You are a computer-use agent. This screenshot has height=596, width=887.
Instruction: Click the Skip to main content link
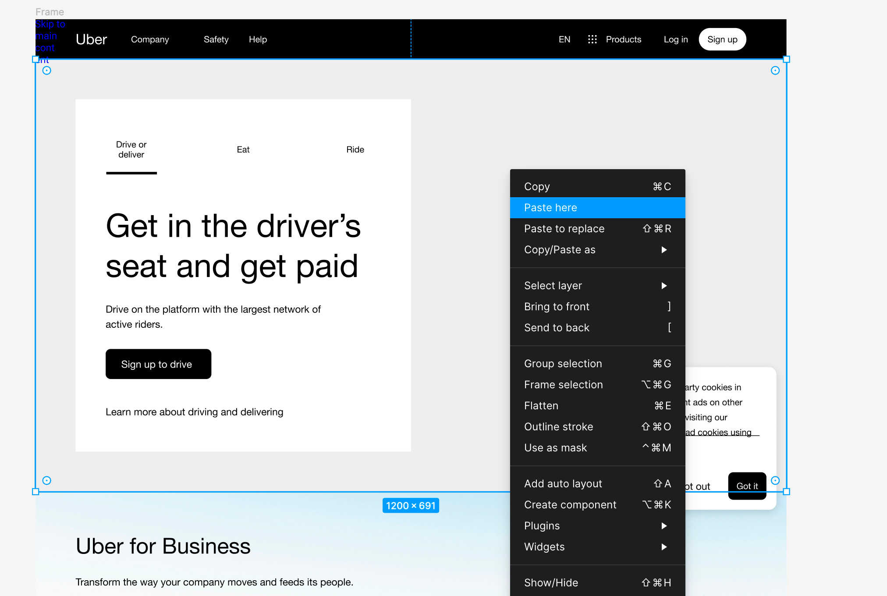coord(49,42)
